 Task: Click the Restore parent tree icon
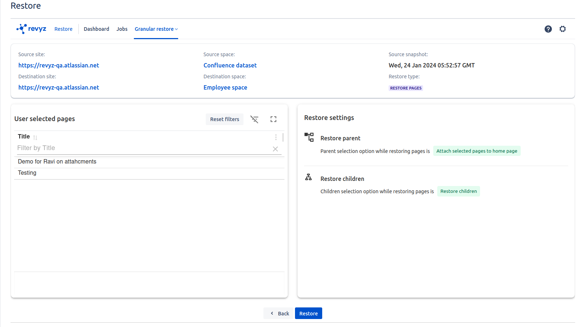pyautogui.click(x=309, y=137)
